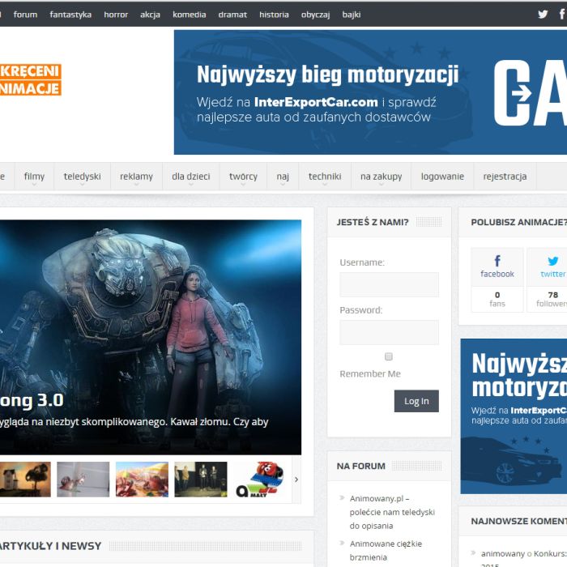Viewport: 567px width, 567px height.
Task: Open the historia category
Action: coord(274,15)
